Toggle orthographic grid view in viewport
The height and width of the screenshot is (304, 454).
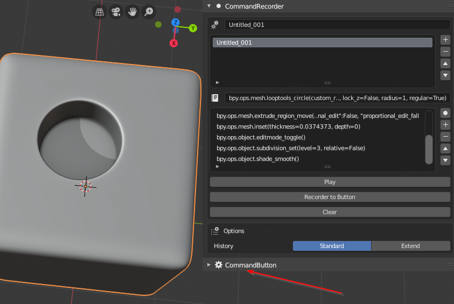[100, 12]
